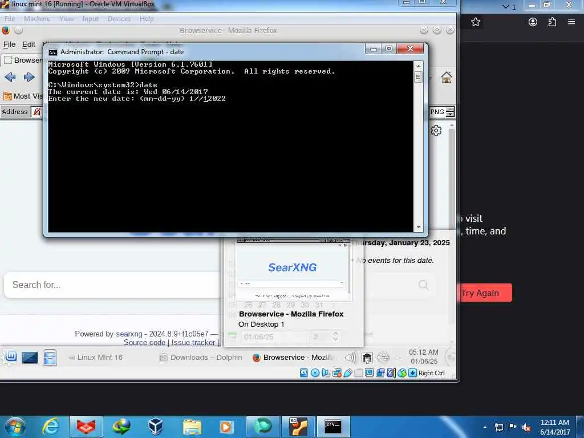Click VirtualBox display status icon
The height and width of the screenshot is (438, 584).
click(369, 373)
